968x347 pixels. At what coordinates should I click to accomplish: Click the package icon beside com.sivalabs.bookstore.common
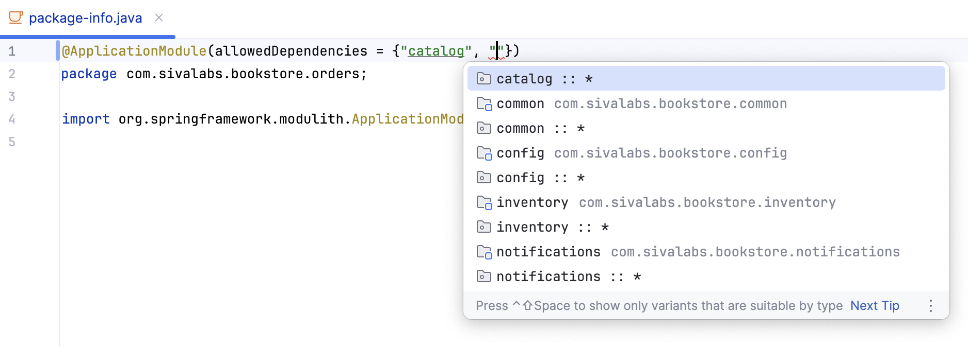click(x=483, y=103)
